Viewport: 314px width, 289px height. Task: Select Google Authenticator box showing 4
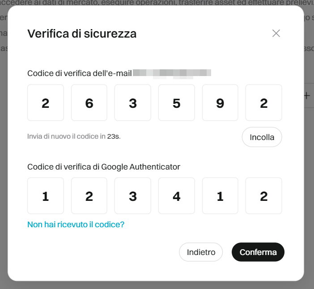177,196
